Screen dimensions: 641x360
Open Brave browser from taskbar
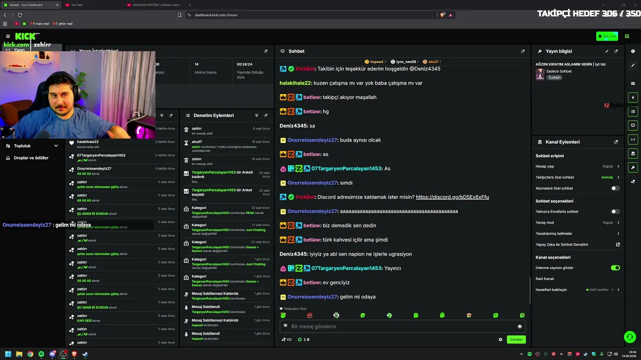[74, 354]
